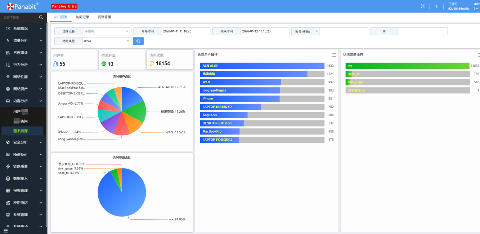
Task: Click the IP input field
Action: pyautogui.click(x=422, y=31)
